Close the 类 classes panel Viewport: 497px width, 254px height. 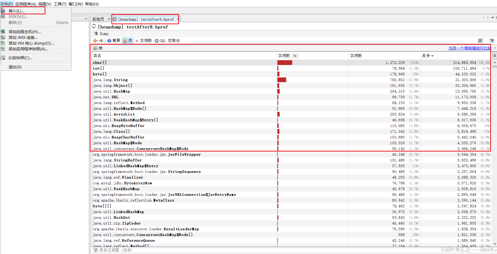[x=495, y=48]
